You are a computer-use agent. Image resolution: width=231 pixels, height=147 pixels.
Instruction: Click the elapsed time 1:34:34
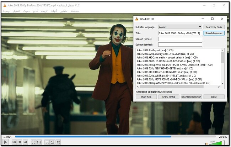click(7, 137)
